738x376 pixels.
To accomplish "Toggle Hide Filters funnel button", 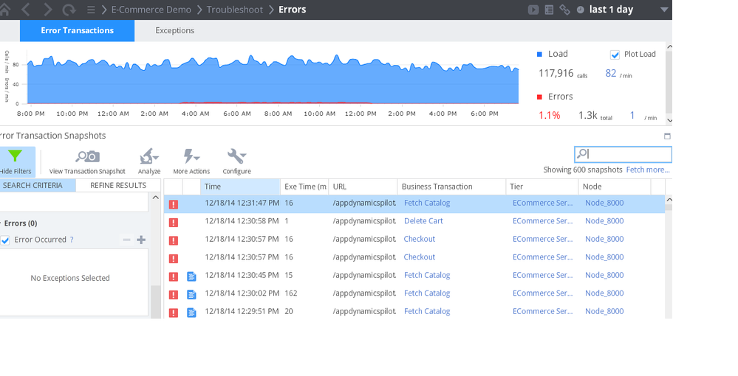I will click(x=15, y=161).
